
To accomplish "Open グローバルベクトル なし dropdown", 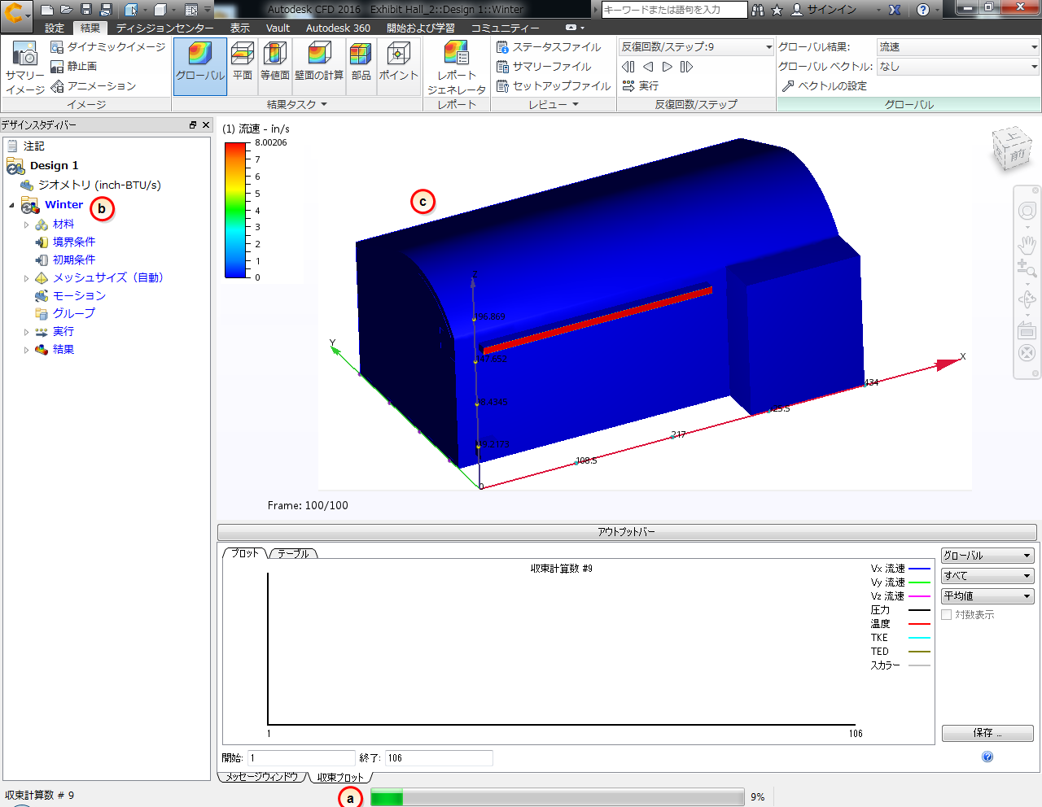I will click(958, 67).
